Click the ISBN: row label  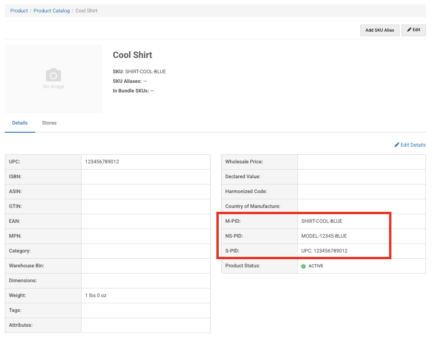point(15,176)
